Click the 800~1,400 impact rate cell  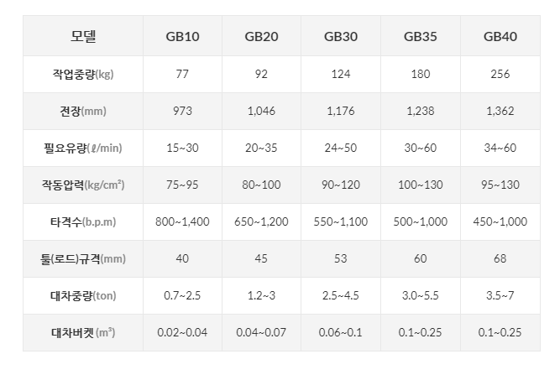pyautogui.click(x=182, y=222)
